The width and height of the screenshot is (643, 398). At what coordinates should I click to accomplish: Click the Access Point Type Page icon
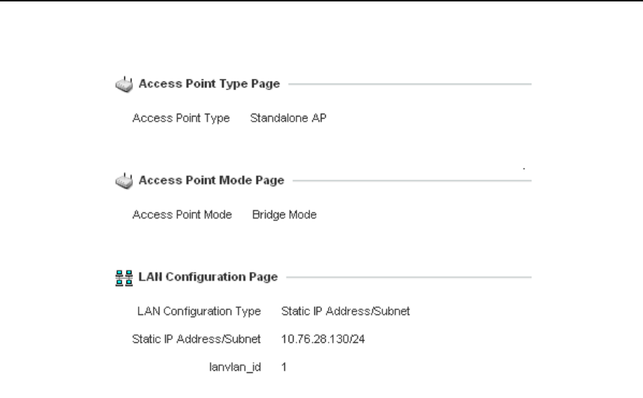[124, 86]
